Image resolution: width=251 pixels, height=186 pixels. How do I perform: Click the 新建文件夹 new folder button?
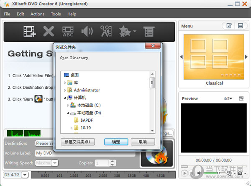point(78,142)
